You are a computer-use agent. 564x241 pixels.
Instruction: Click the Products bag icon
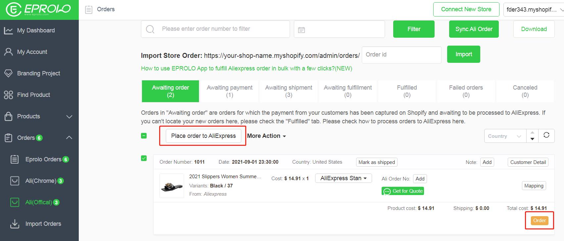(x=8, y=116)
